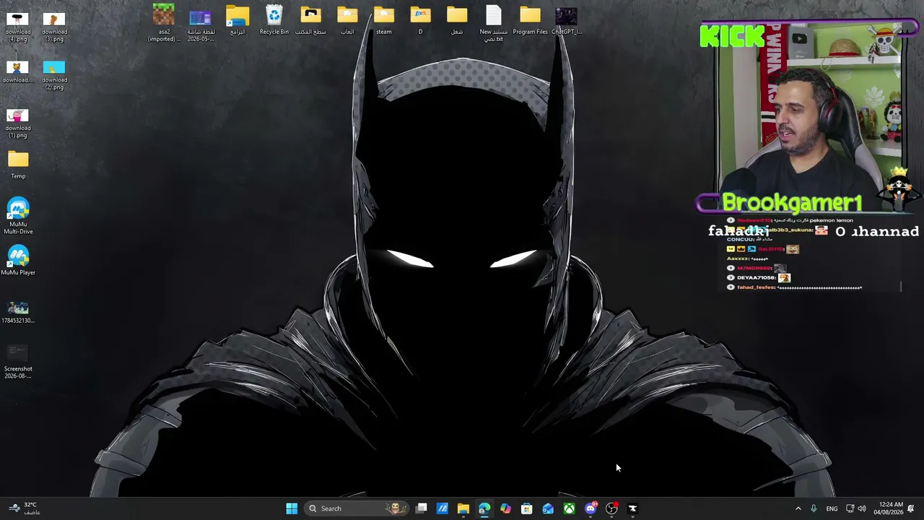Open Discord from the taskbar
Viewport: 924px width, 520px height.
[x=590, y=508]
